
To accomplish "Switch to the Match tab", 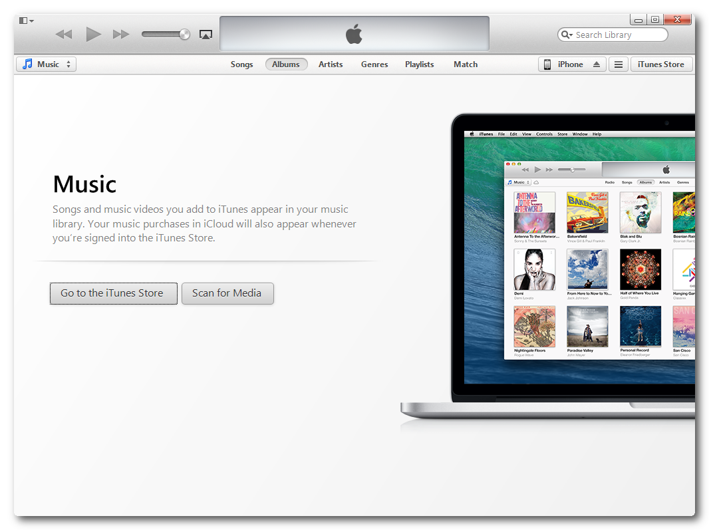I will click(466, 65).
